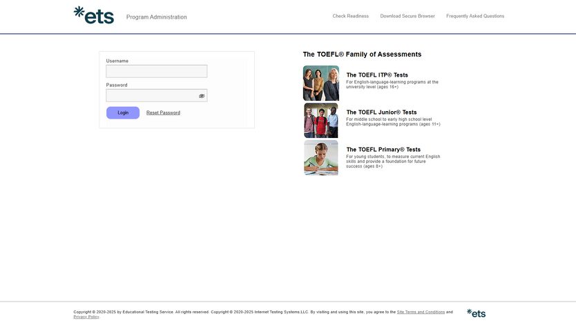Click the TOEFL Primary Tests photo thumbnail
Screen dimensions: 576x325
click(x=321, y=158)
